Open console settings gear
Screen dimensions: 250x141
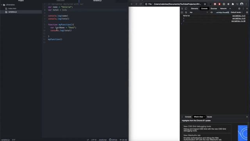pyautogui.click(x=247, y=12)
